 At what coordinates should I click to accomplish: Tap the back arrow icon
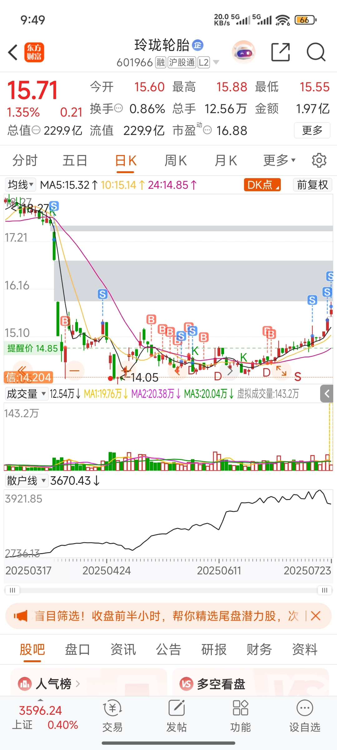click(x=13, y=52)
